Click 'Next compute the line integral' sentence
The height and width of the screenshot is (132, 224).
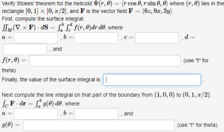pos(107,95)
